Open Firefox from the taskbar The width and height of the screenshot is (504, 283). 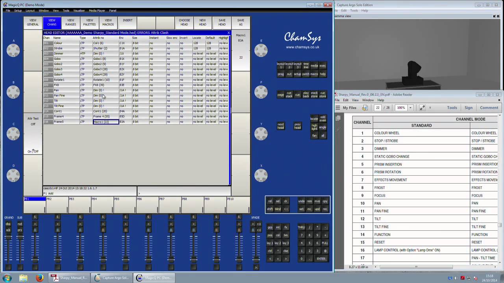coord(39,278)
